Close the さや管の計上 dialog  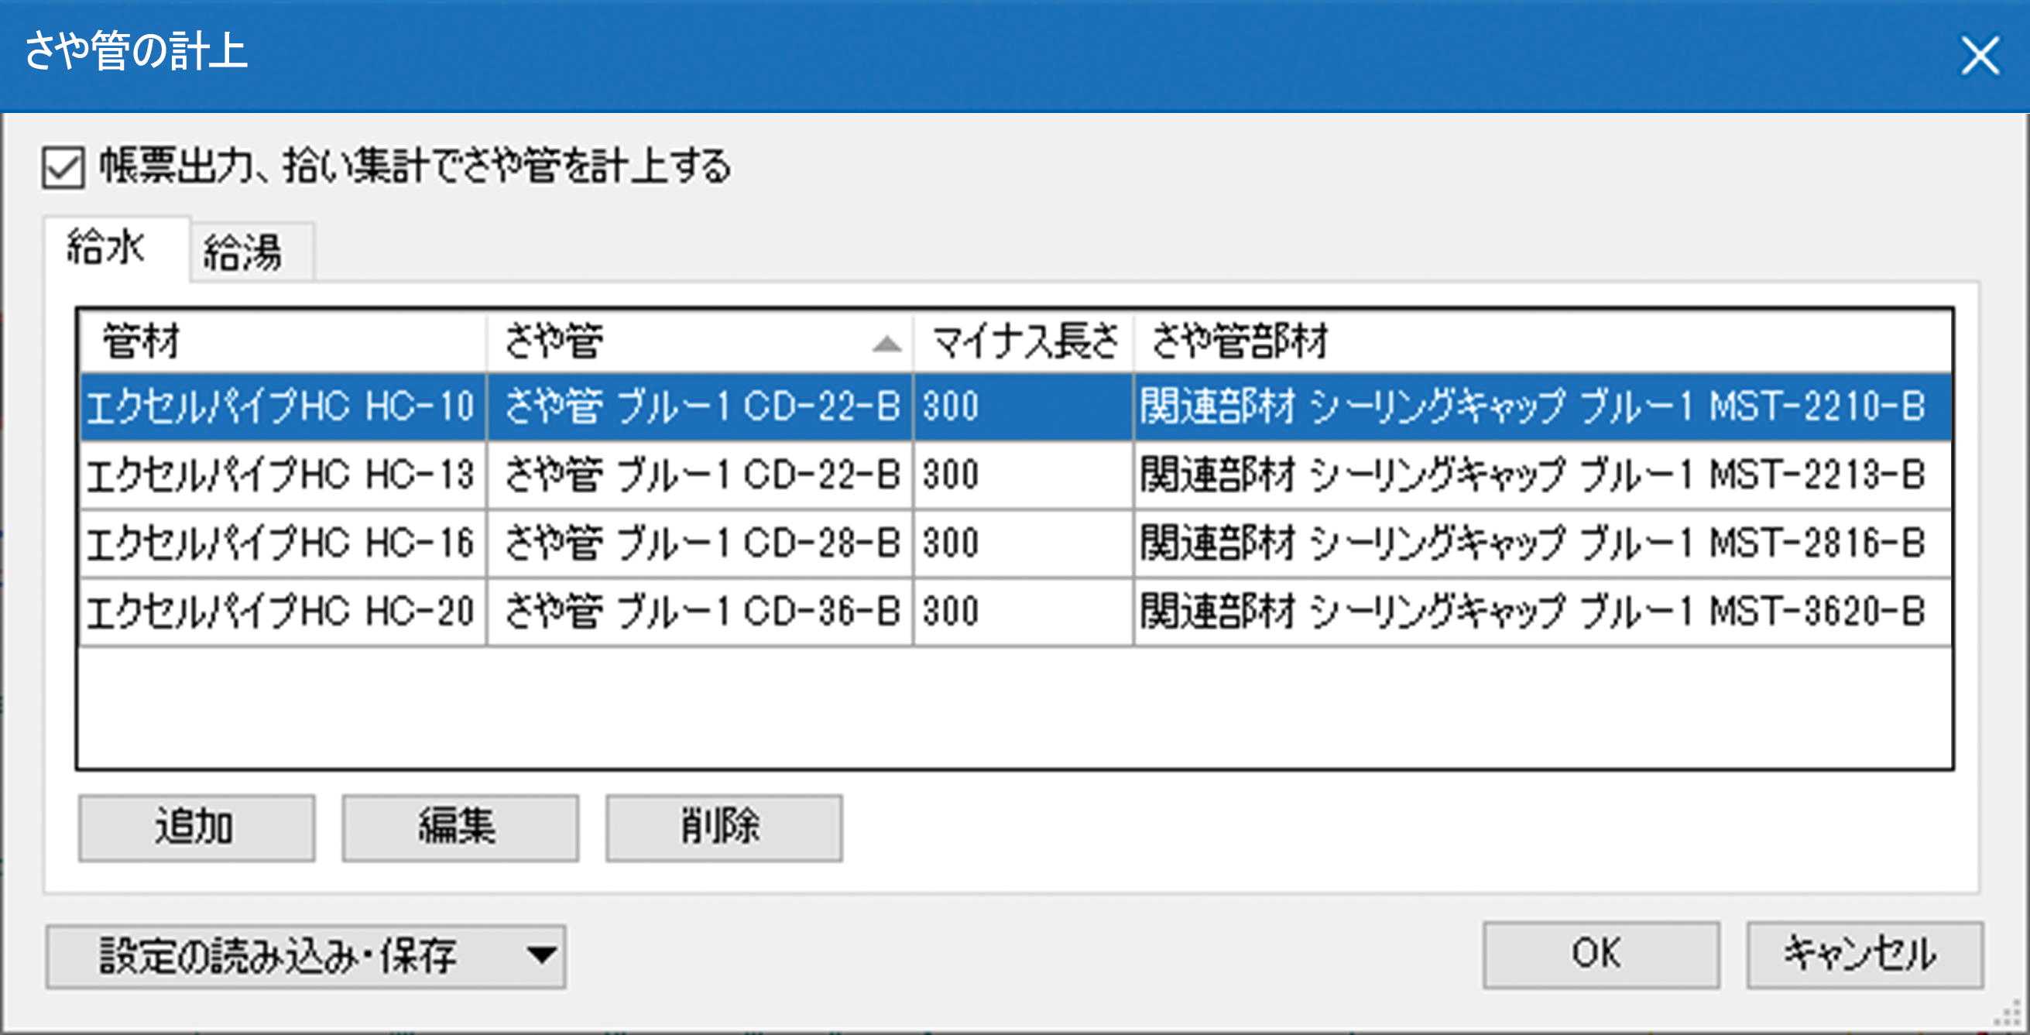click(1979, 56)
